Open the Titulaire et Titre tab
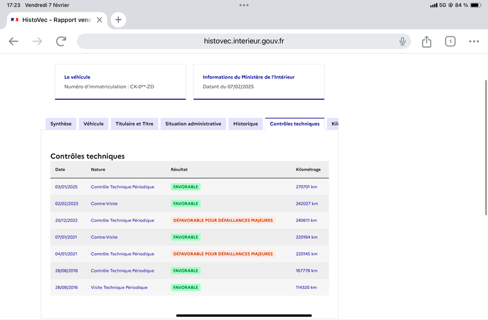 tap(134, 124)
